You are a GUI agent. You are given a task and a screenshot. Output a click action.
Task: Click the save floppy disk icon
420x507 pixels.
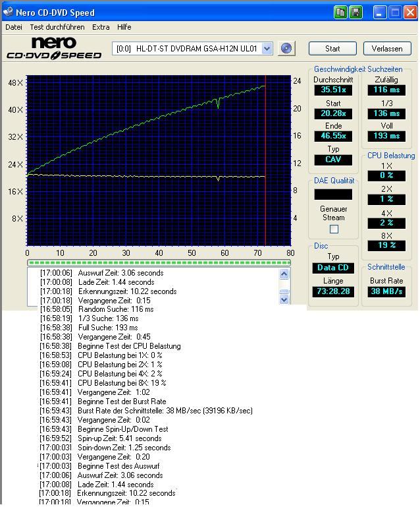click(x=355, y=13)
